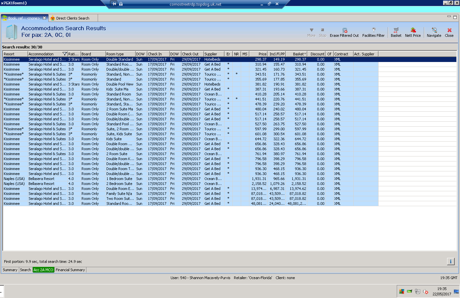Sort by the Check Out column header
460x298 pixels.
point(192,54)
